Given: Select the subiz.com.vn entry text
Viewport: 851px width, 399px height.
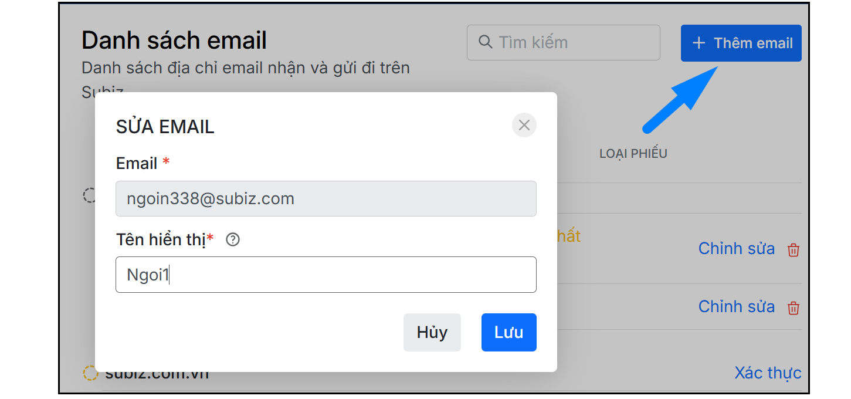Looking at the screenshot, I should click(157, 374).
